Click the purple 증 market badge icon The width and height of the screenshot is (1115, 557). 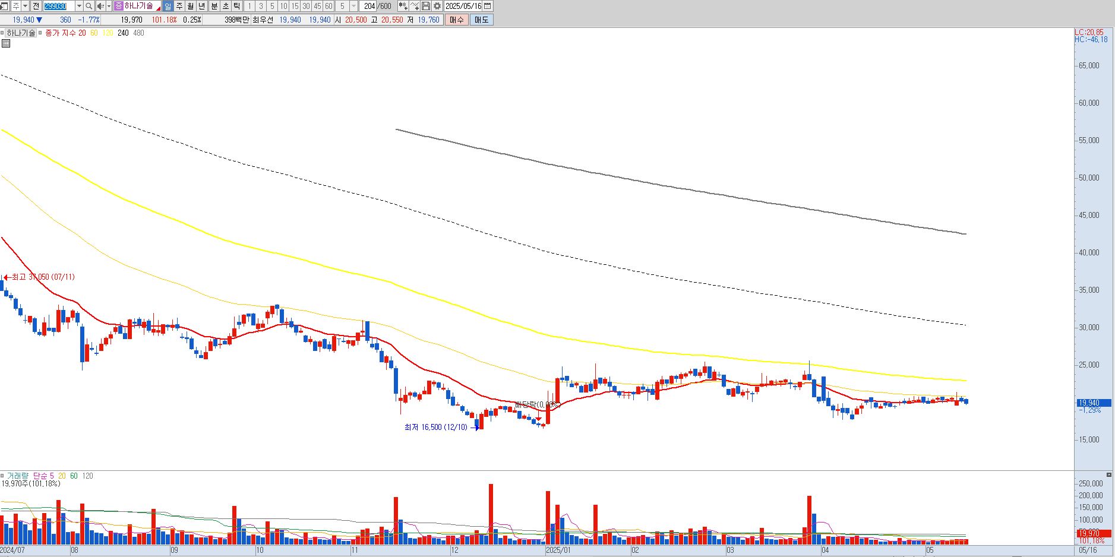tap(119, 6)
